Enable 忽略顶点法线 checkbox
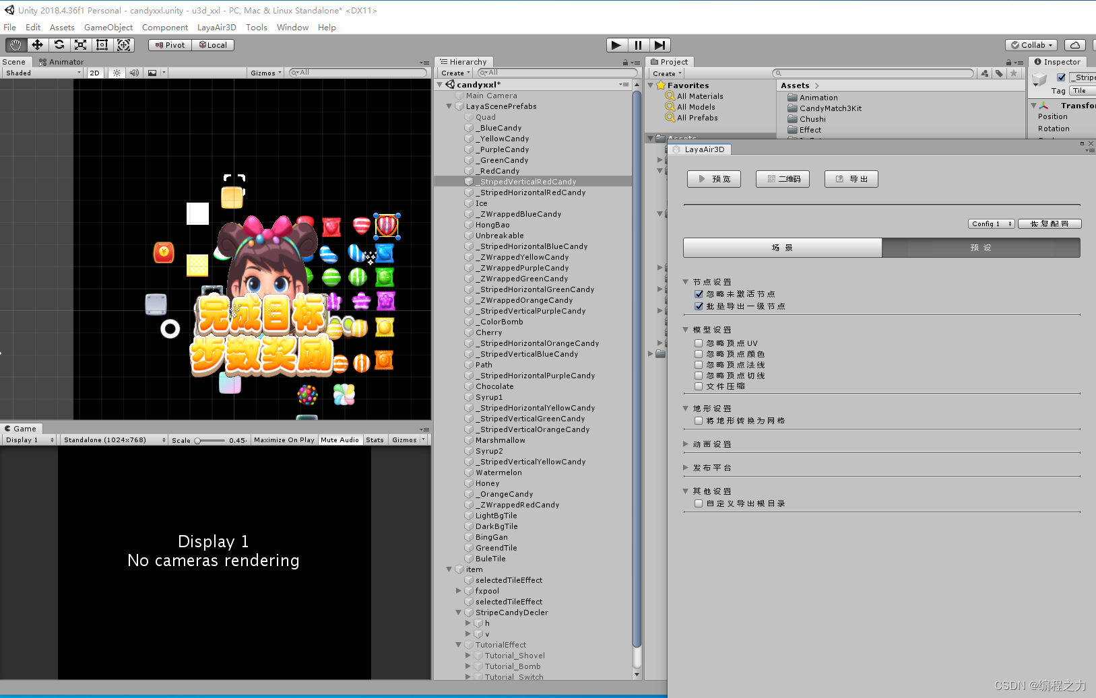1096x698 pixels. point(699,365)
